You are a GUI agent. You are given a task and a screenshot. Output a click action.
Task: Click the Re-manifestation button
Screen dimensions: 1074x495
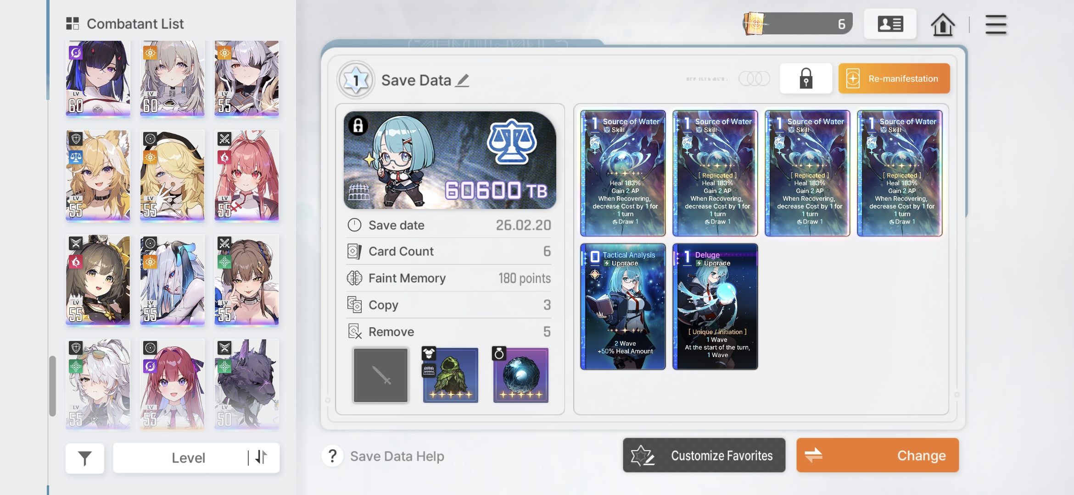[894, 78]
